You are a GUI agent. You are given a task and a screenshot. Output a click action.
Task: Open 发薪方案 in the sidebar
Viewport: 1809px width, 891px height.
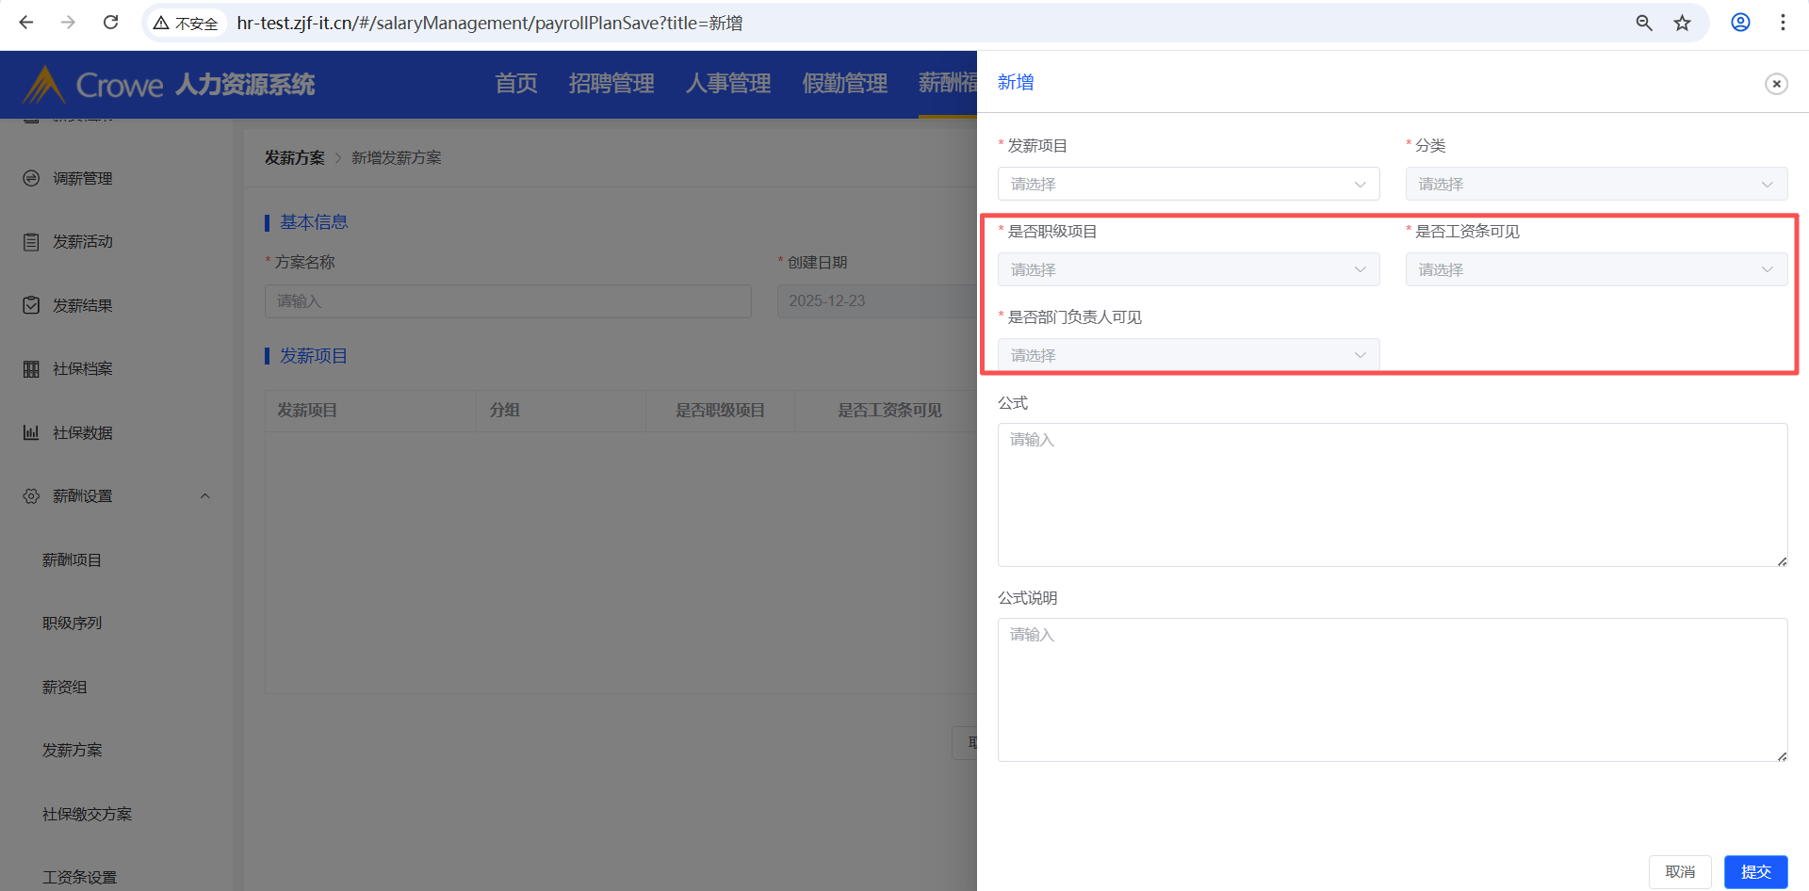[72, 751]
